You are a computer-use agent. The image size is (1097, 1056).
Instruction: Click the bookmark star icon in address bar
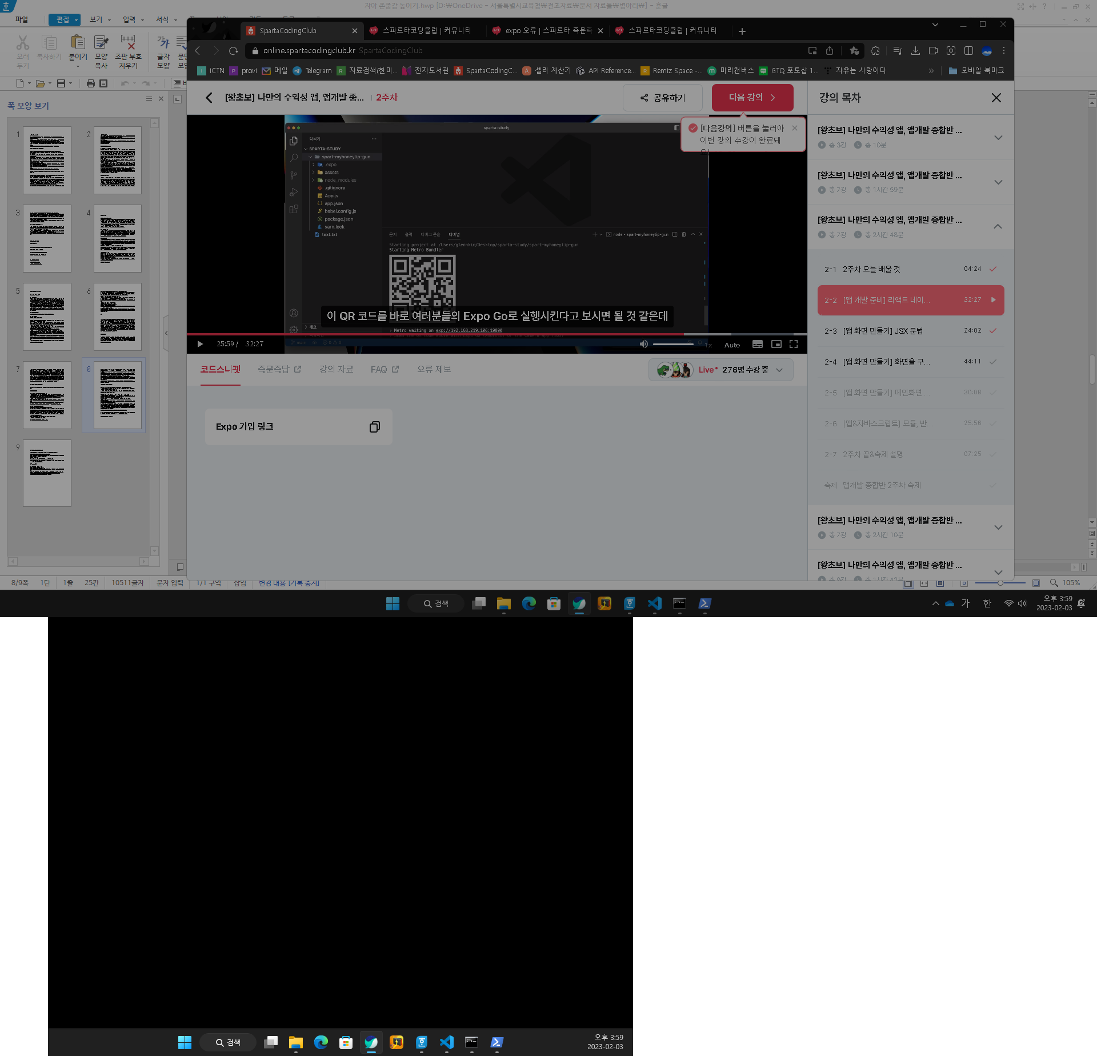pyautogui.click(x=854, y=51)
